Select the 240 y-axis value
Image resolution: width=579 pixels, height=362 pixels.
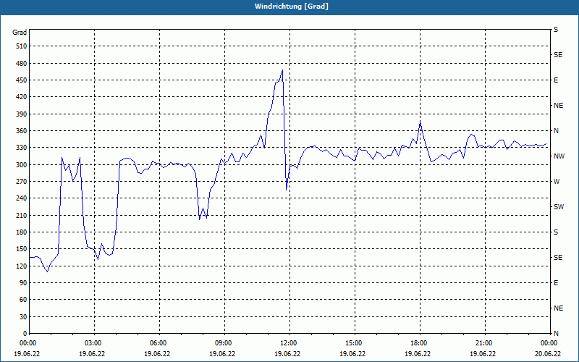pos(22,198)
